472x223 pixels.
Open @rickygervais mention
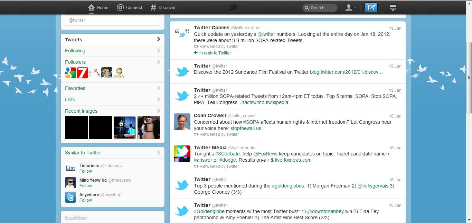pos(373,186)
